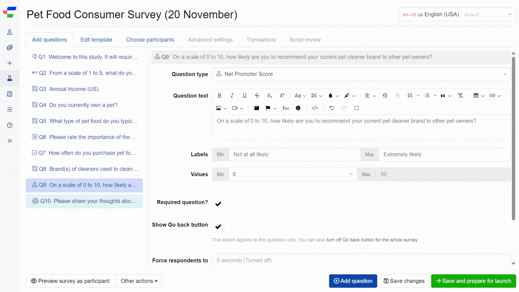The height and width of the screenshot is (292, 519).
Task: Open the Question type dropdown
Action: click(x=361, y=74)
